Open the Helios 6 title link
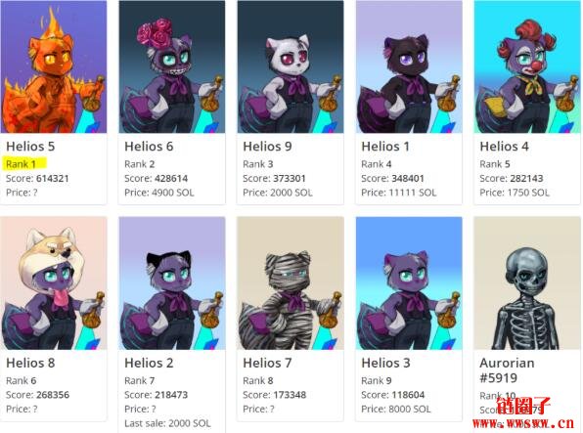583x433 pixels. click(x=149, y=147)
